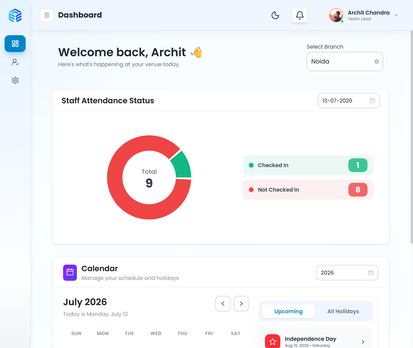Go to next month in calendar
Viewport: 413px width, 348px height.
pyautogui.click(x=241, y=304)
